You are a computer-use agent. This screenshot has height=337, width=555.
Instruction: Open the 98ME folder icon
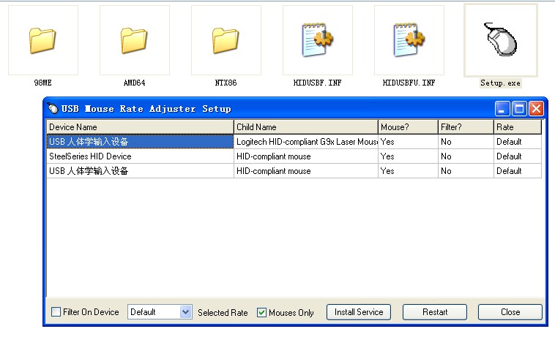[42, 40]
